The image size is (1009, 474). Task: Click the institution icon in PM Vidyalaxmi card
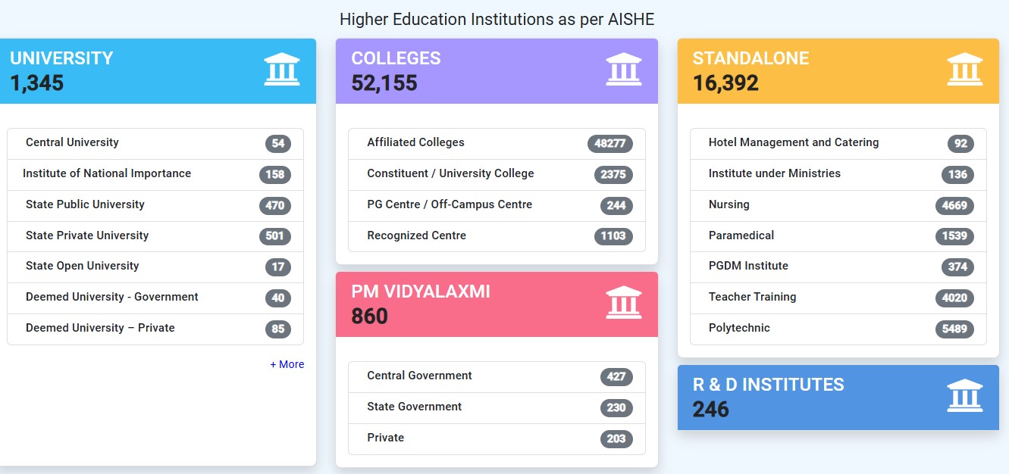point(624,303)
